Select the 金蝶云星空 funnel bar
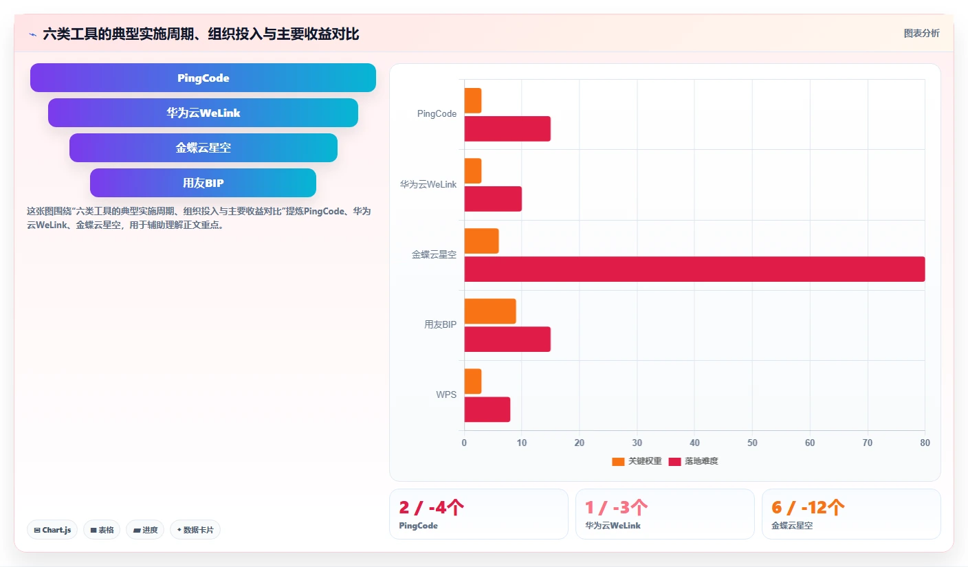Image resolution: width=968 pixels, height=567 pixels. click(x=203, y=148)
